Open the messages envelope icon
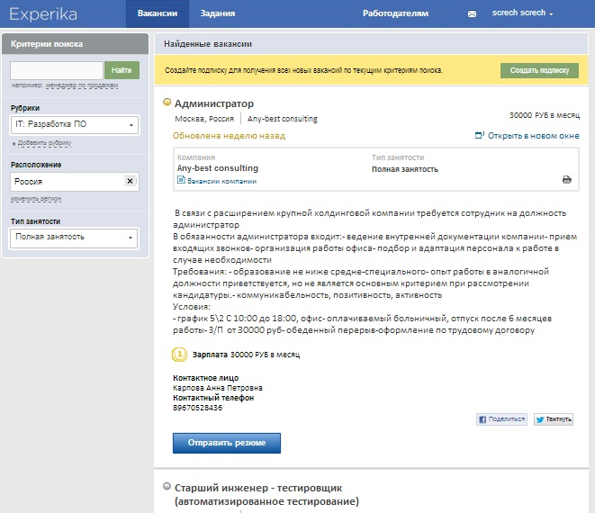Screen dimensions: 595x513 pyautogui.click(x=472, y=14)
